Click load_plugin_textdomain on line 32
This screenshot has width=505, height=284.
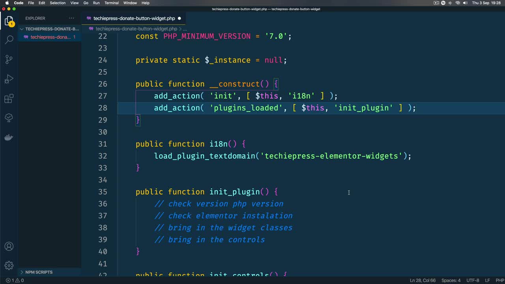click(204, 156)
